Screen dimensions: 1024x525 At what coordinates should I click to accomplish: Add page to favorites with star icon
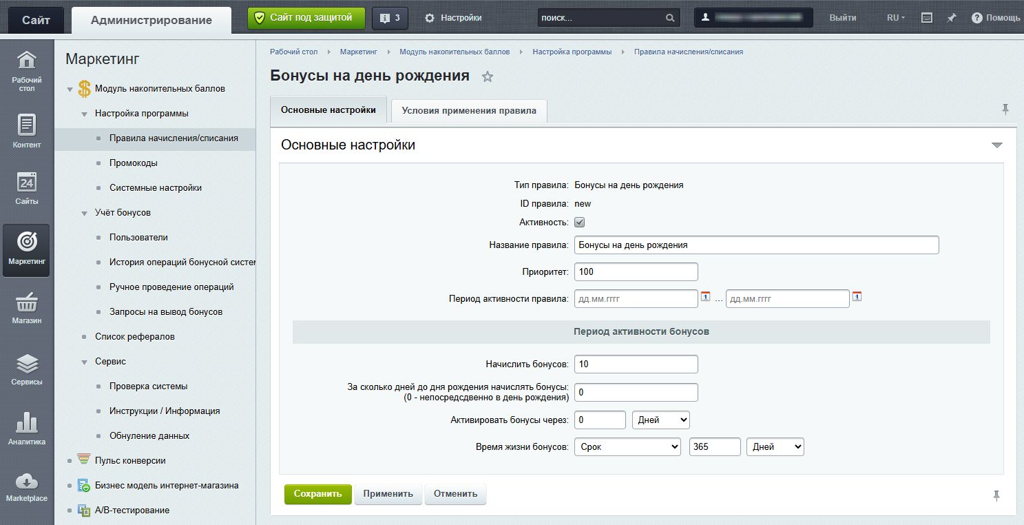coord(488,76)
